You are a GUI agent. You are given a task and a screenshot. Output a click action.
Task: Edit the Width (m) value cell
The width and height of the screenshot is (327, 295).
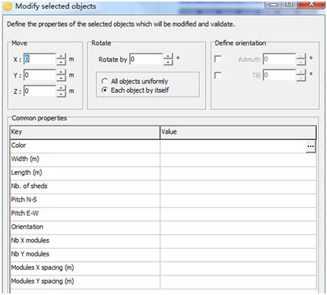[x=238, y=160]
